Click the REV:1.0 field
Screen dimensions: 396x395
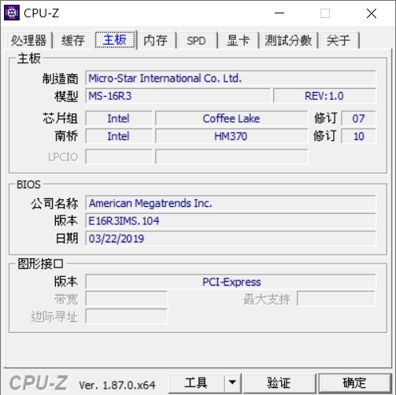coord(324,96)
